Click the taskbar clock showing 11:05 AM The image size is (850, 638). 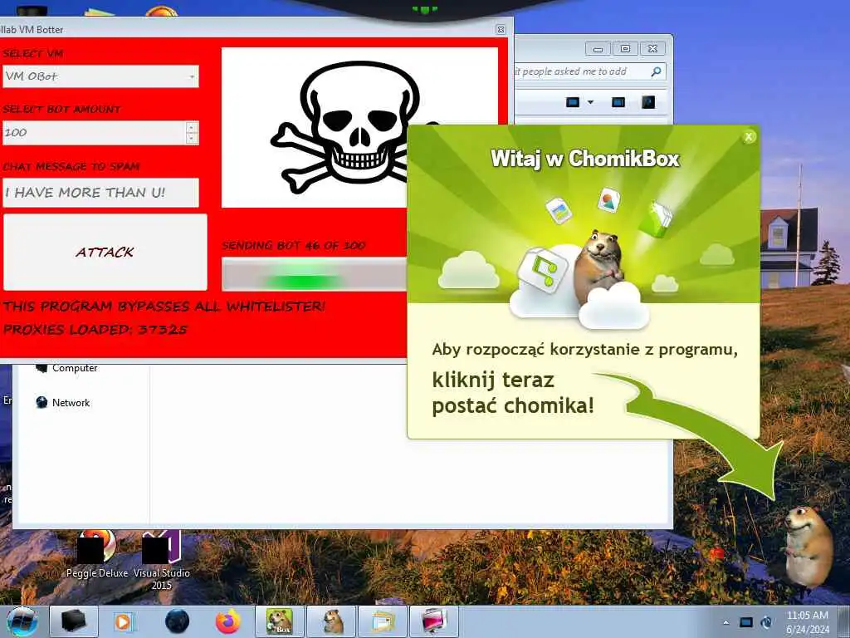coord(808,622)
